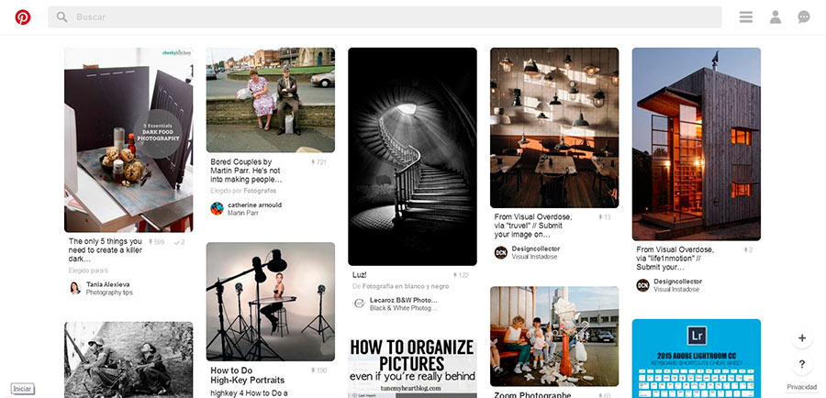826x398 pixels.
Task: Click 'How to Do High-Key Portraits' title
Action: 248,375
